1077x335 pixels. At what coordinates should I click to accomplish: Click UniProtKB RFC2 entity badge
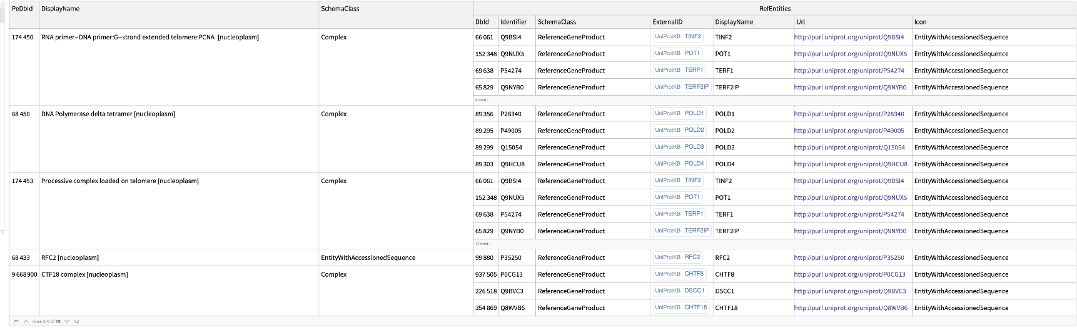pos(677,257)
